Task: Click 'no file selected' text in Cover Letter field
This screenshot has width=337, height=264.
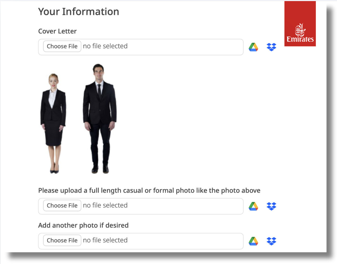Action: 105,46
